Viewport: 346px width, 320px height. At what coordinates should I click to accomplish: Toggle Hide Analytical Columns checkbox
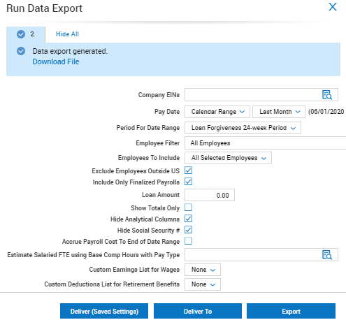point(188,219)
